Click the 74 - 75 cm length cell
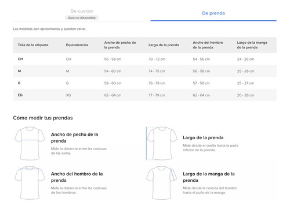 click(157, 71)
